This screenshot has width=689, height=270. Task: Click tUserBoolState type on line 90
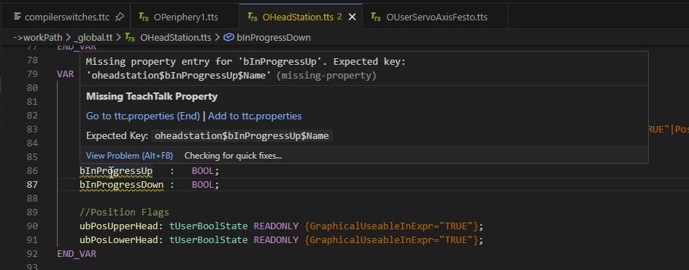(209, 226)
